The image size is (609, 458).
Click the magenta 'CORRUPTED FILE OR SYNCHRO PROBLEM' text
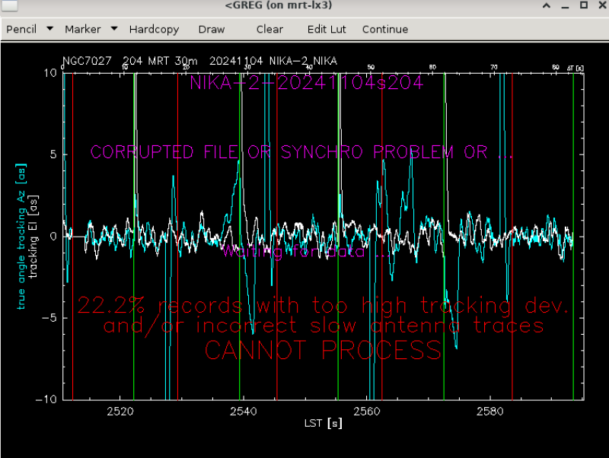coord(301,152)
